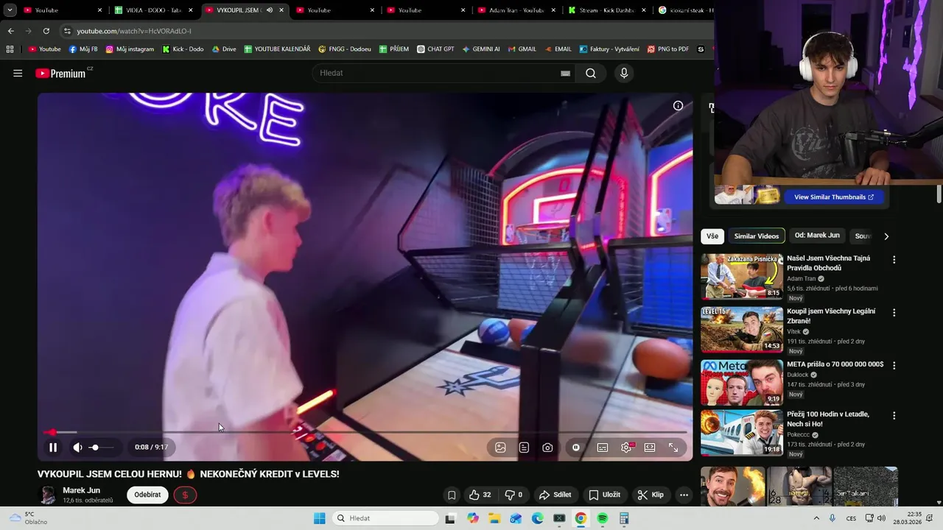
Task: Open the Chrome apps grid in bookmarks bar
Action: point(10,49)
